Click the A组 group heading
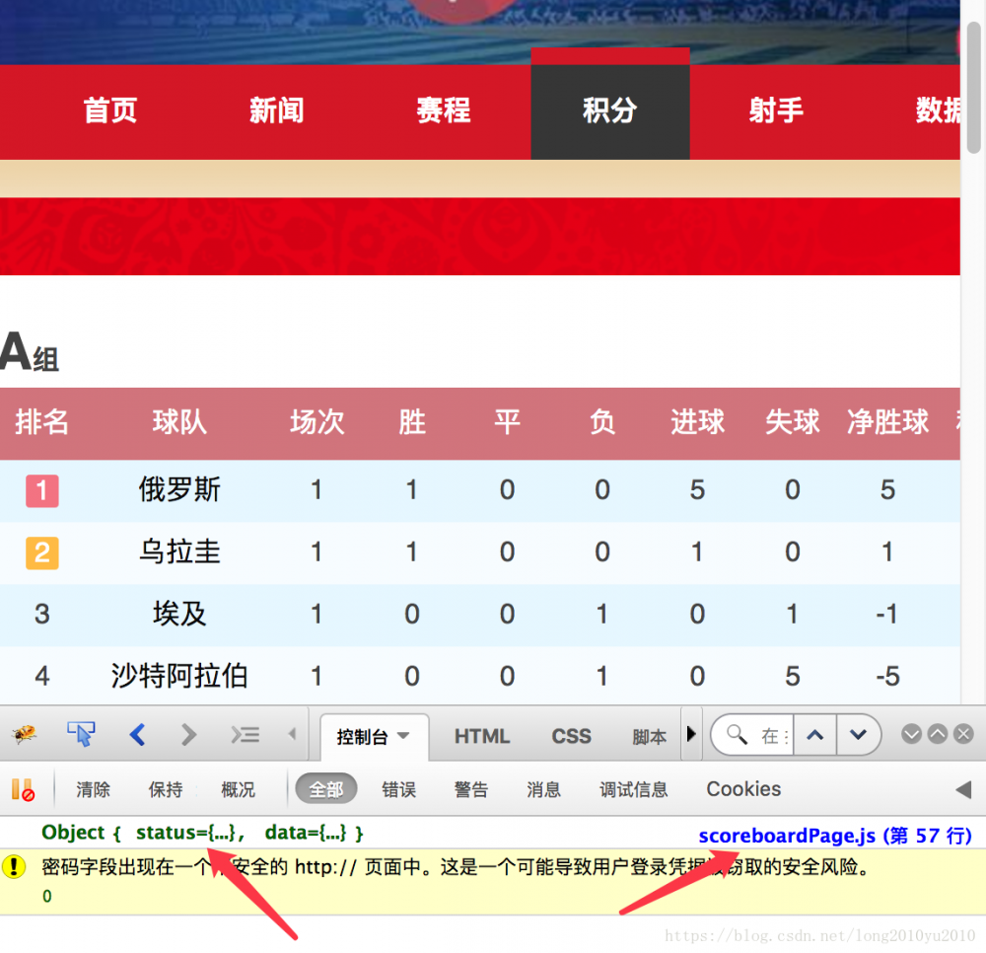This screenshot has width=986, height=953. pos(29,352)
